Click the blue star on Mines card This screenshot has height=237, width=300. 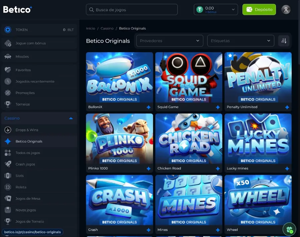click(x=218, y=230)
